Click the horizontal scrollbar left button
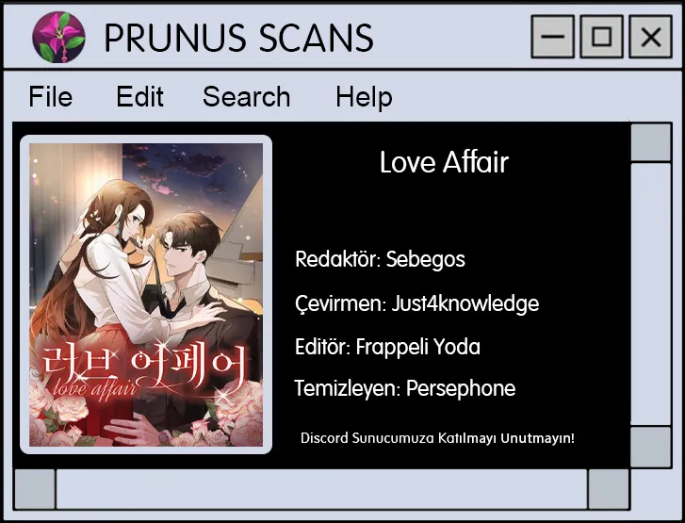The width and height of the screenshot is (685, 523). click(x=35, y=489)
